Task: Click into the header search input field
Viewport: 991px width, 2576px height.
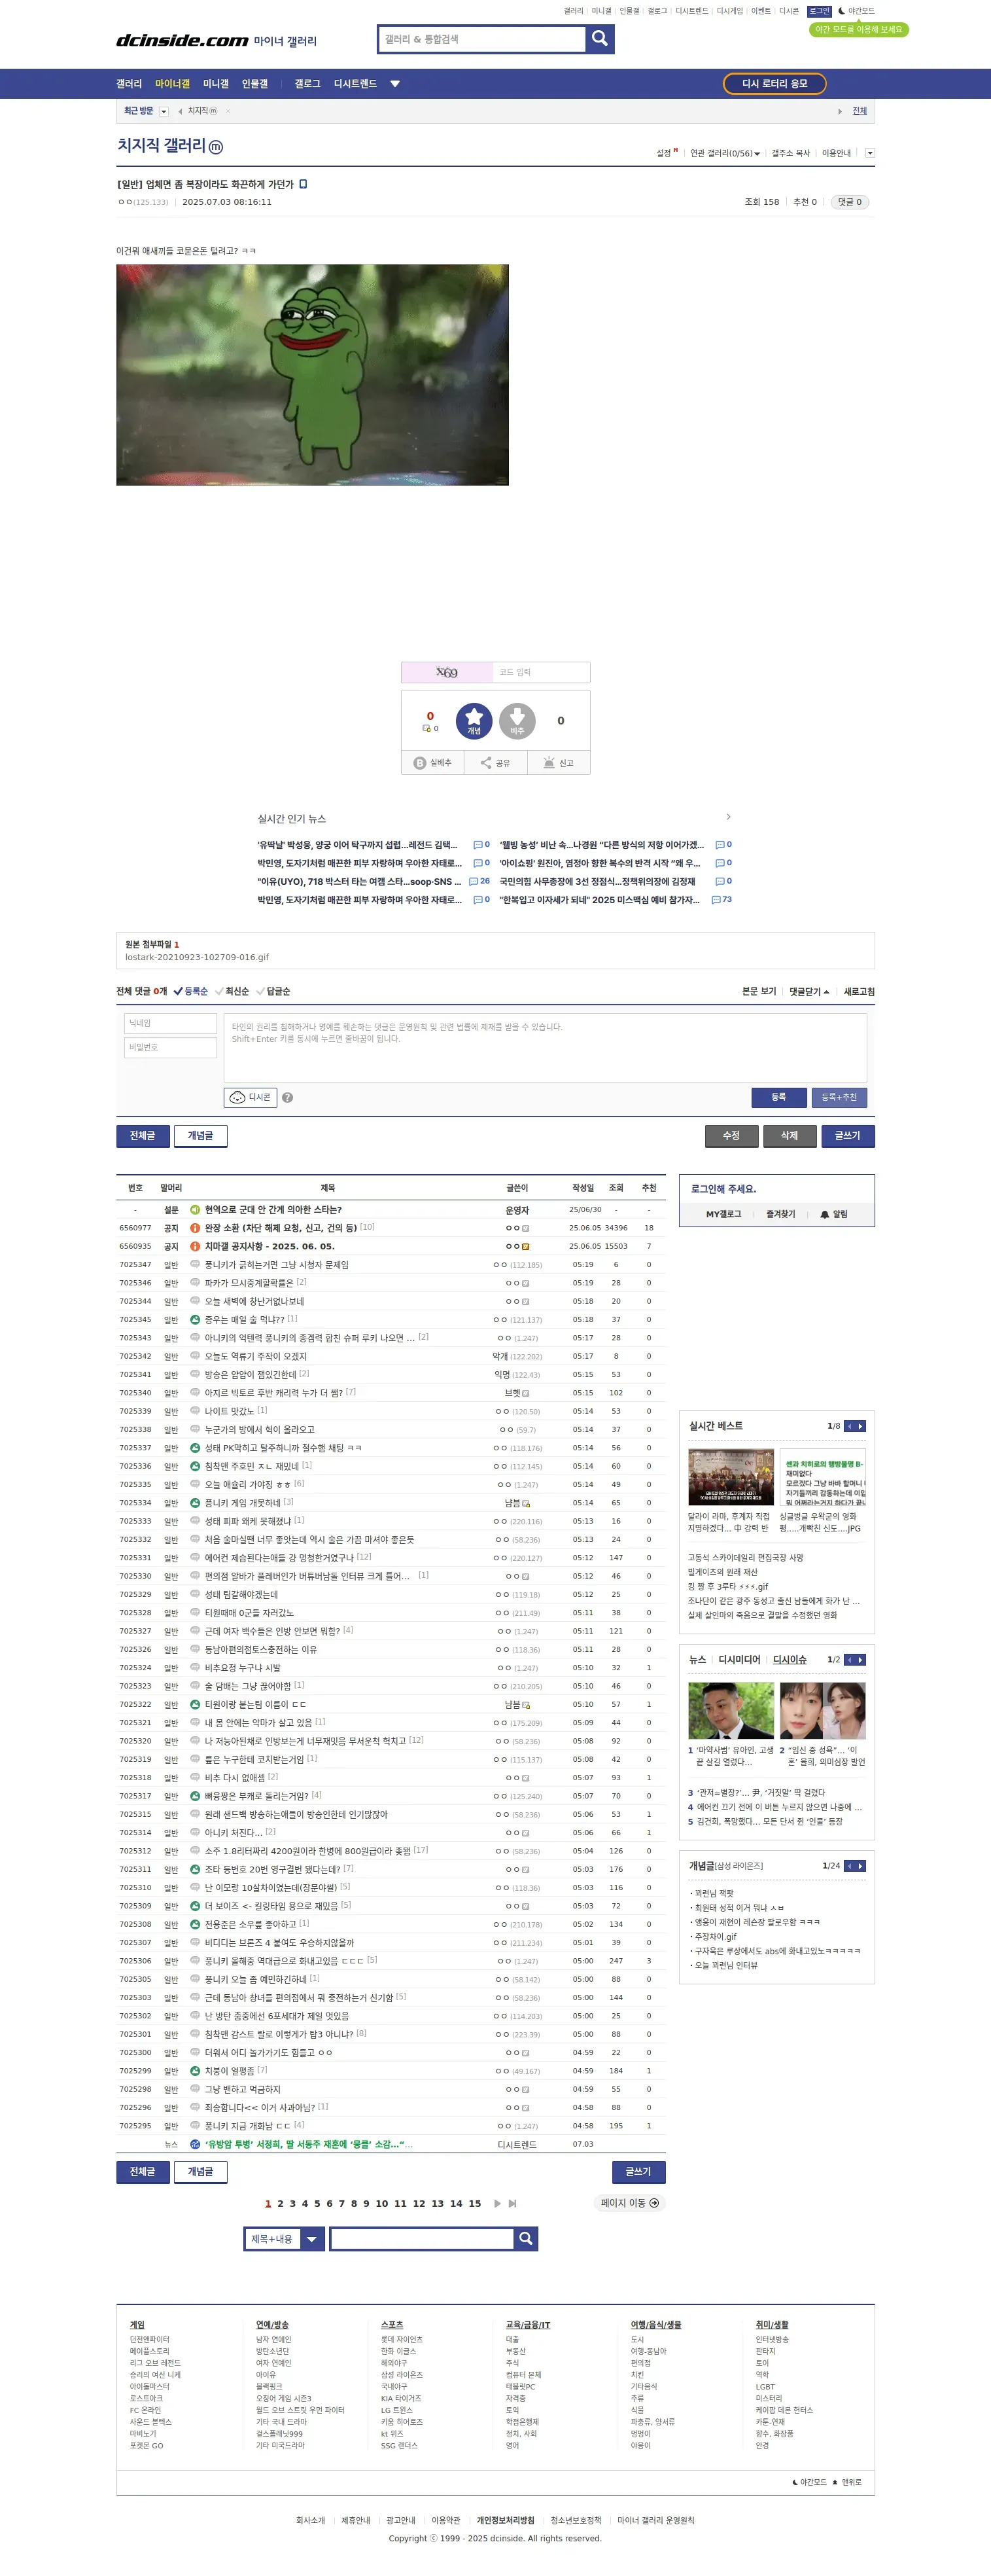Action: pos(481,39)
